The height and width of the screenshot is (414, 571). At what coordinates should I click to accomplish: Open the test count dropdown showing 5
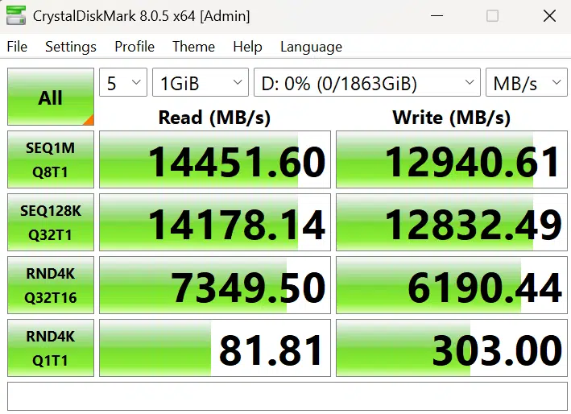[123, 82]
